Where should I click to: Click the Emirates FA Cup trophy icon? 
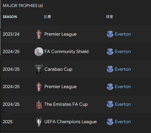pyautogui.click(x=39, y=104)
